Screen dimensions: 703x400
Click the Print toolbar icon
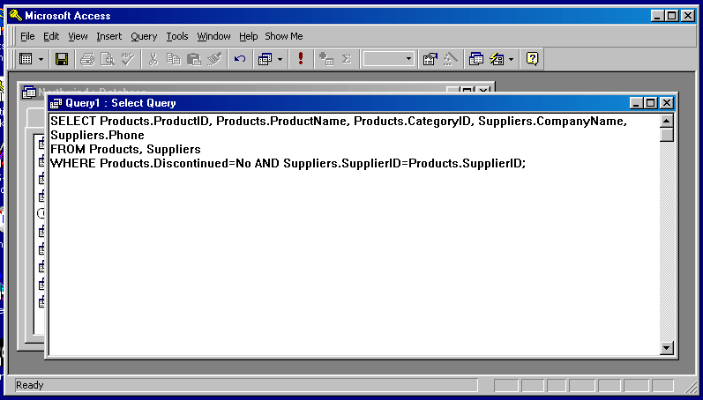point(87,59)
